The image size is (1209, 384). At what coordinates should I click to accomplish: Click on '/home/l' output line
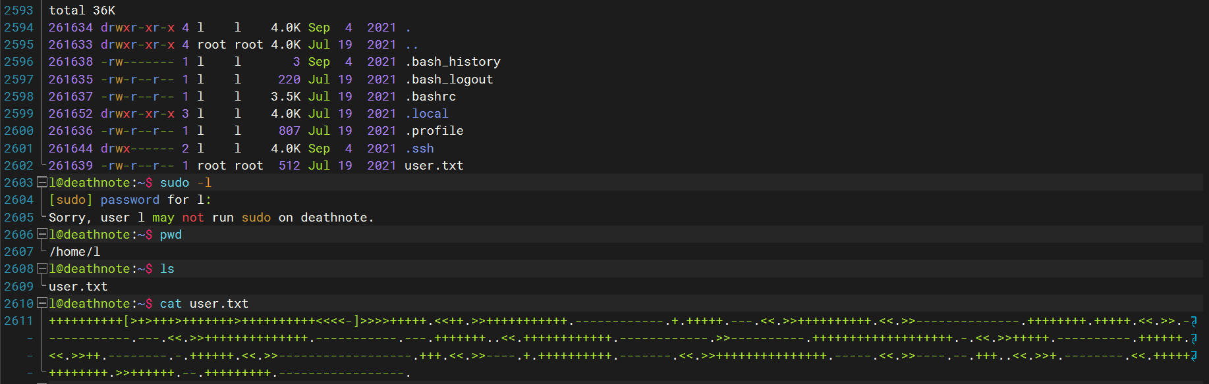click(74, 252)
